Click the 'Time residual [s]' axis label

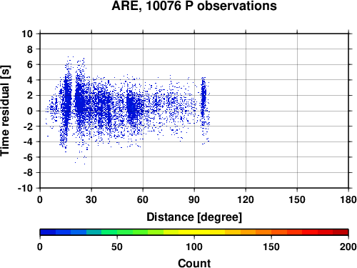point(5,111)
